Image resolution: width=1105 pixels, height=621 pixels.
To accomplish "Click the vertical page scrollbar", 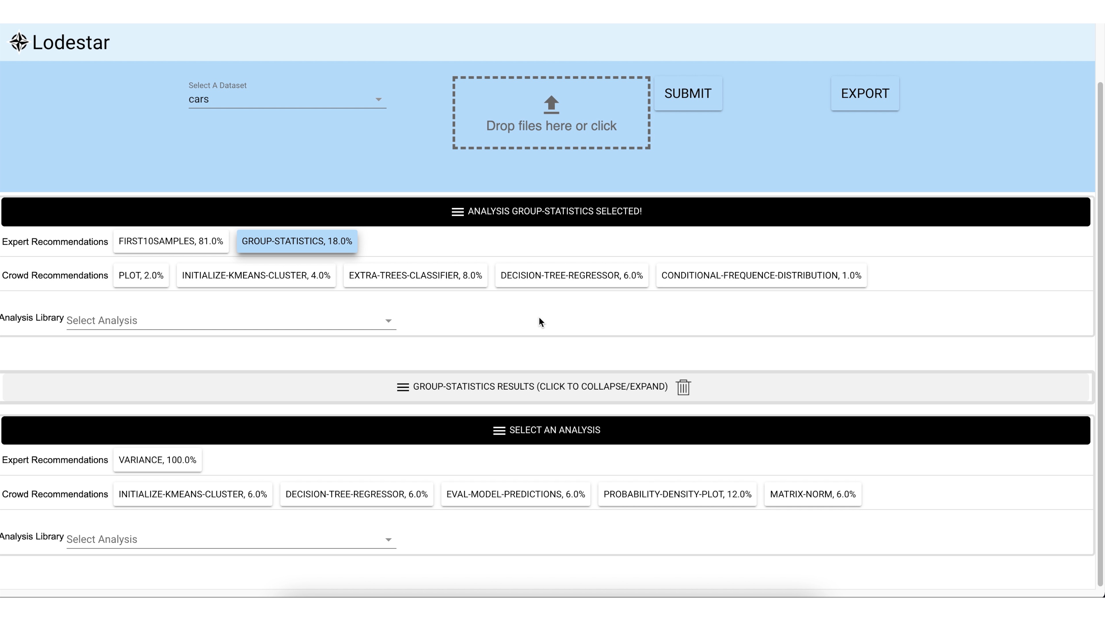I will [x=1100, y=334].
